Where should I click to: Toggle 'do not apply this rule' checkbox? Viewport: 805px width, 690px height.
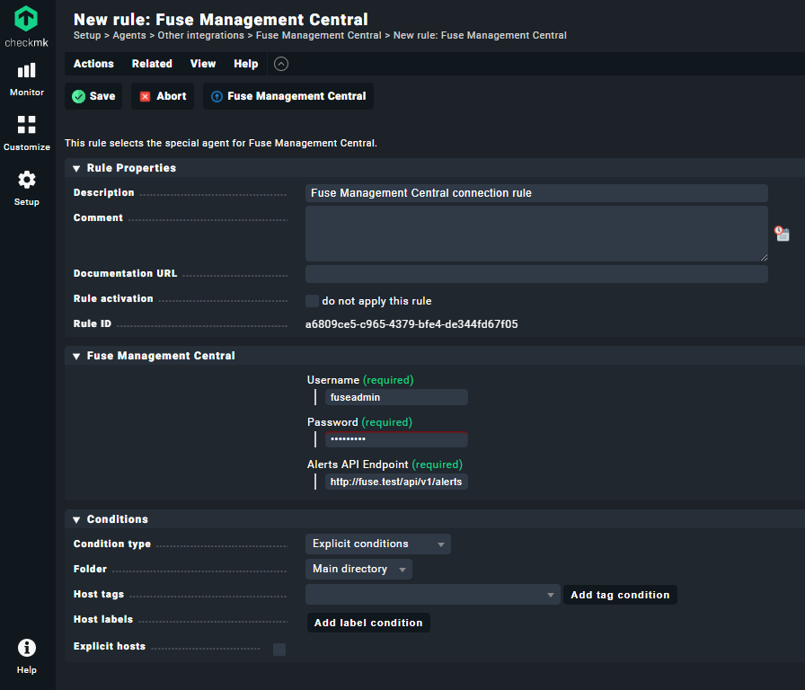(x=312, y=301)
